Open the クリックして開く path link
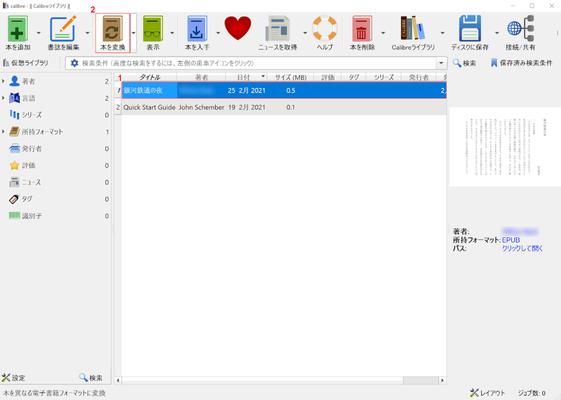Screen dimensions: 561x400 522,248
